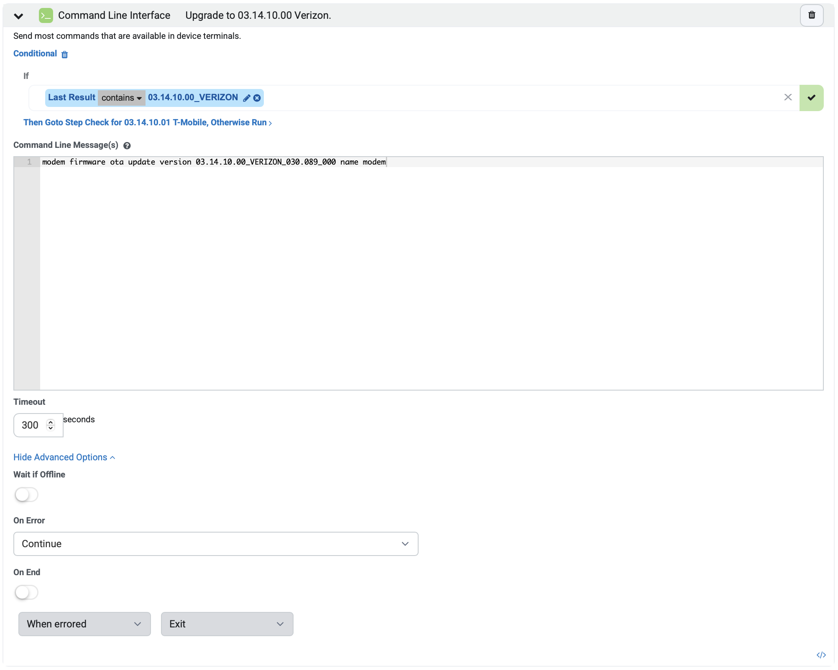Edit condition value with the pencil icon

point(247,98)
